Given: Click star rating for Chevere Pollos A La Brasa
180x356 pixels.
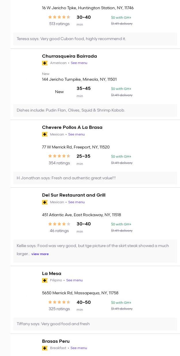Looking at the screenshot, I should (x=59, y=156).
